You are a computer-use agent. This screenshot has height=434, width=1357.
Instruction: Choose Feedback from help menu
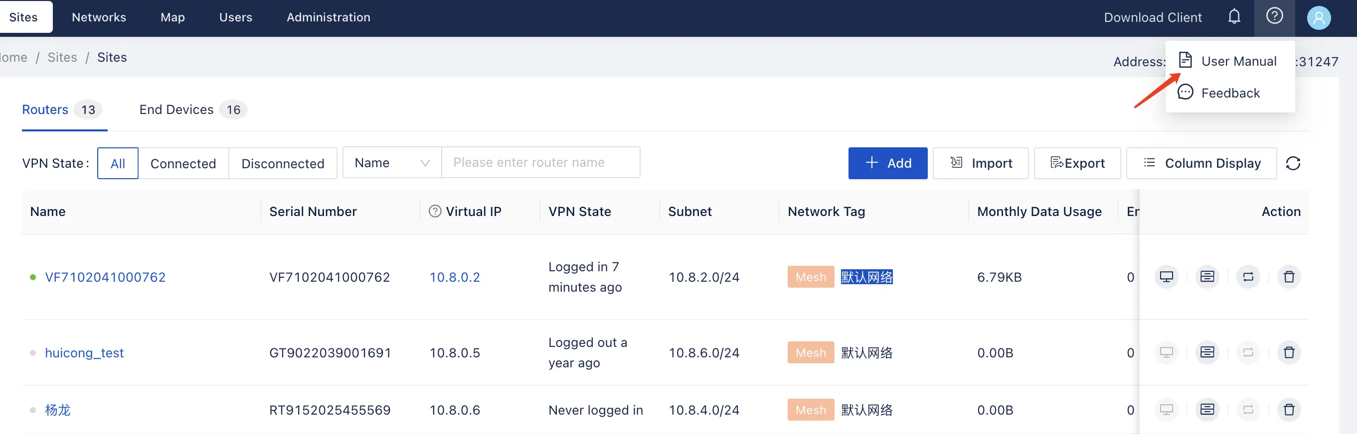point(1230,93)
